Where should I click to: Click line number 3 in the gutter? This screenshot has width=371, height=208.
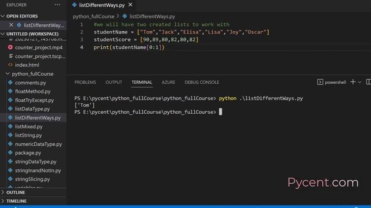point(82,39)
